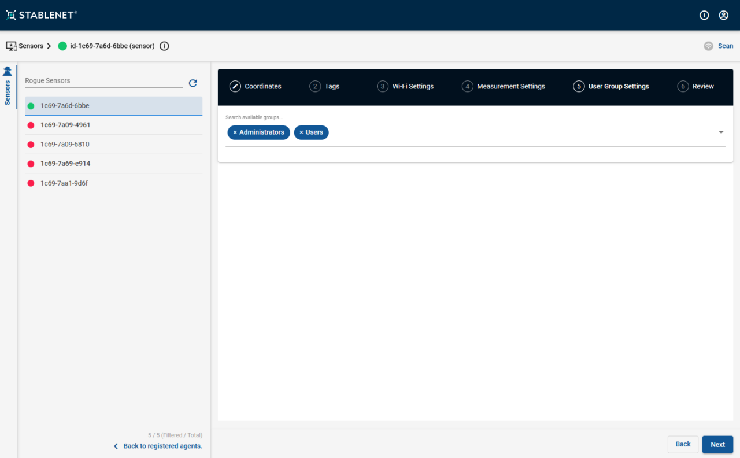Remove the Users group chip
The image size is (740, 458).
[301, 132]
